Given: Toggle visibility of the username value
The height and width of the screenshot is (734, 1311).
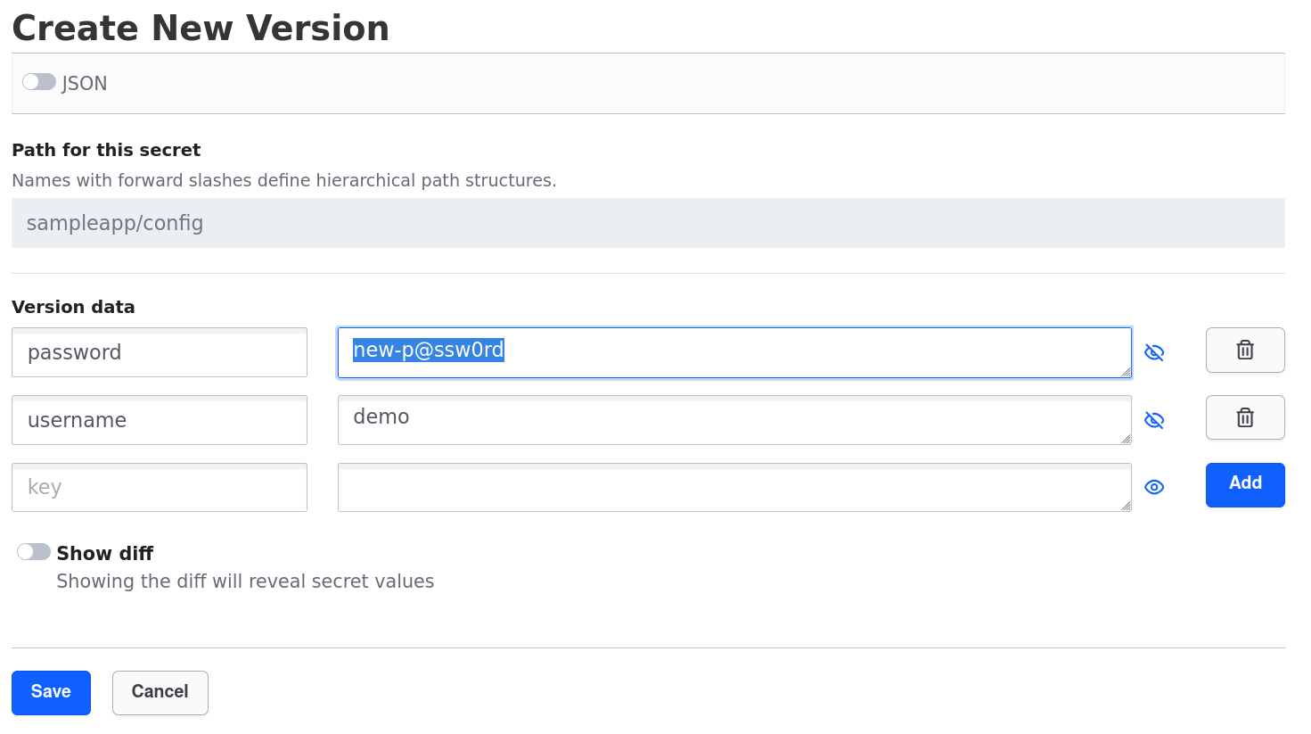Looking at the screenshot, I should (1154, 420).
